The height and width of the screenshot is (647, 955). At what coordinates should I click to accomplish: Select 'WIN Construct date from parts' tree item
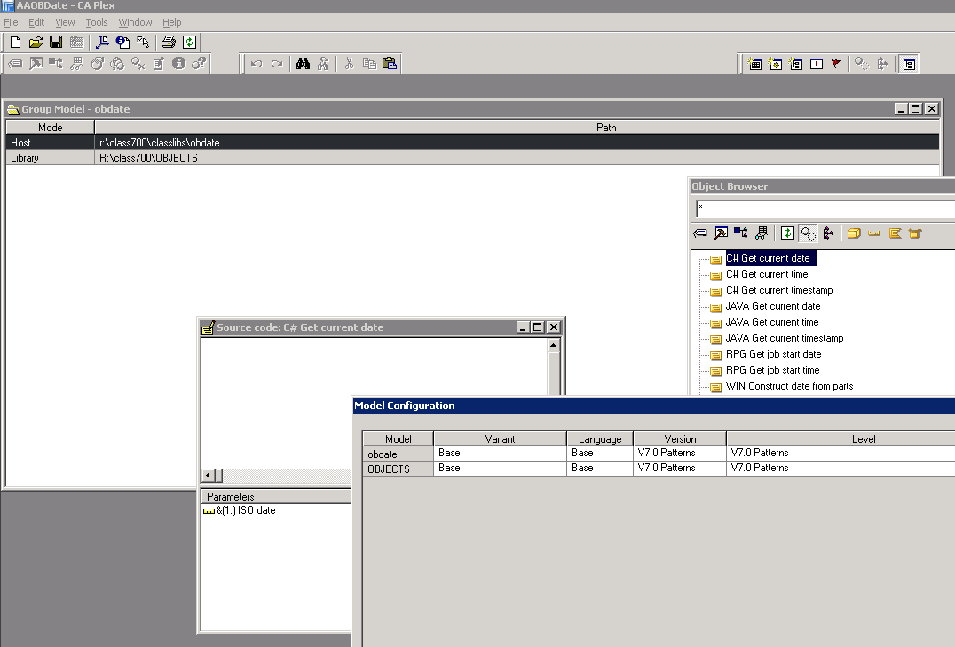(x=789, y=386)
